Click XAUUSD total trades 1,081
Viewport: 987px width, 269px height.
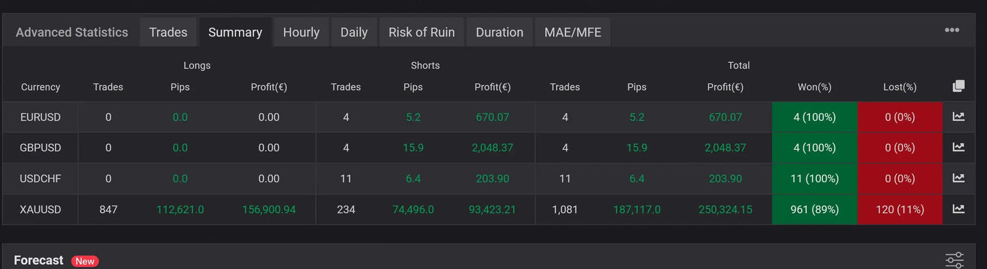point(564,210)
